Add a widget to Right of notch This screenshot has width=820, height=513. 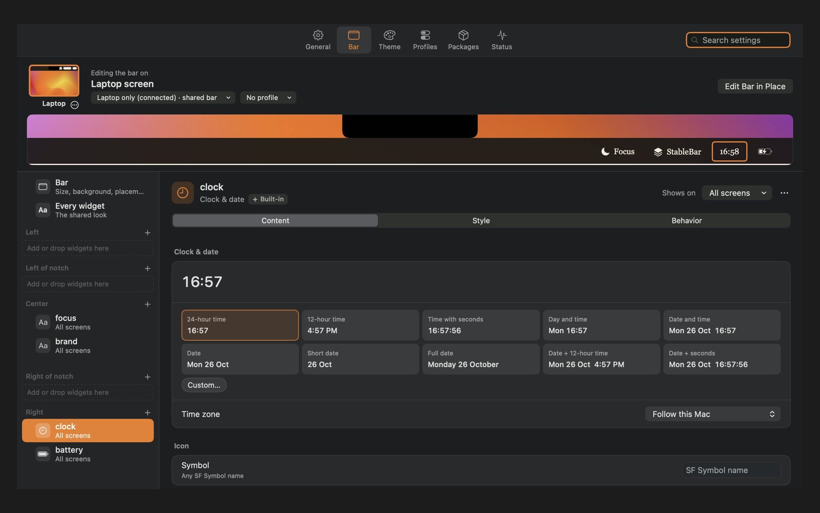[147, 377]
